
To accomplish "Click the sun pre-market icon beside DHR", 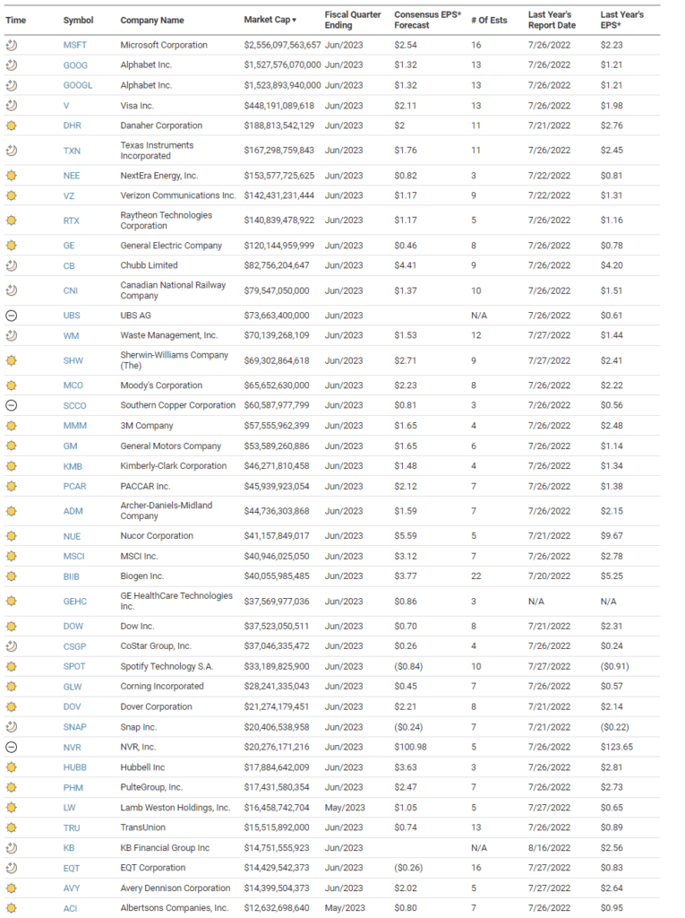I will point(11,126).
